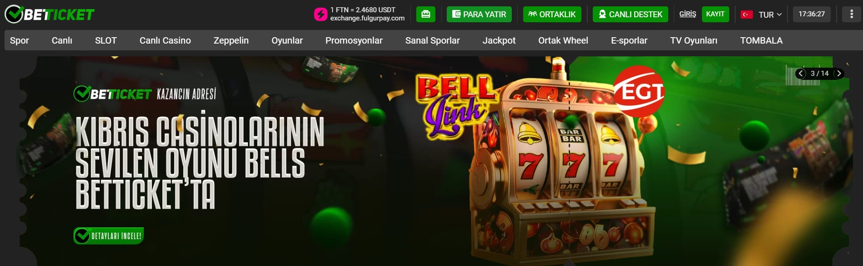Click the ORTAKLIK partnership button
This screenshot has height=266, width=863.
552,14
